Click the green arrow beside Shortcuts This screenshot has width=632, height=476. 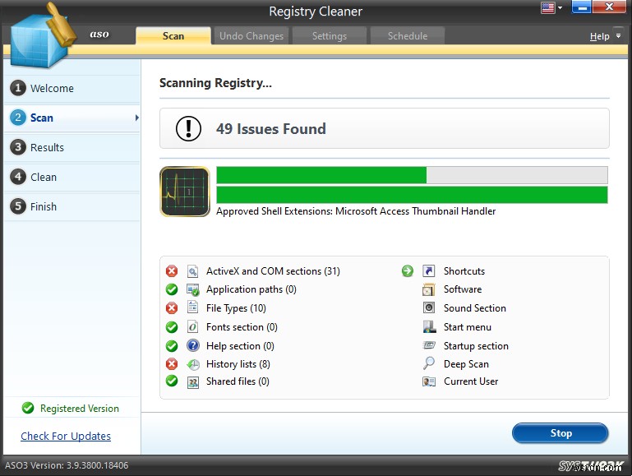pyautogui.click(x=408, y=270)
